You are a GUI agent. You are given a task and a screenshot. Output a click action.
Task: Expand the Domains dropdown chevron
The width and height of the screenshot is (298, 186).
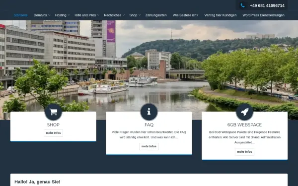click(49, 15)
